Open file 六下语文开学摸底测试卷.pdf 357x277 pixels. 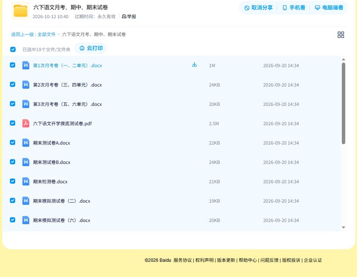pos(62,123)
